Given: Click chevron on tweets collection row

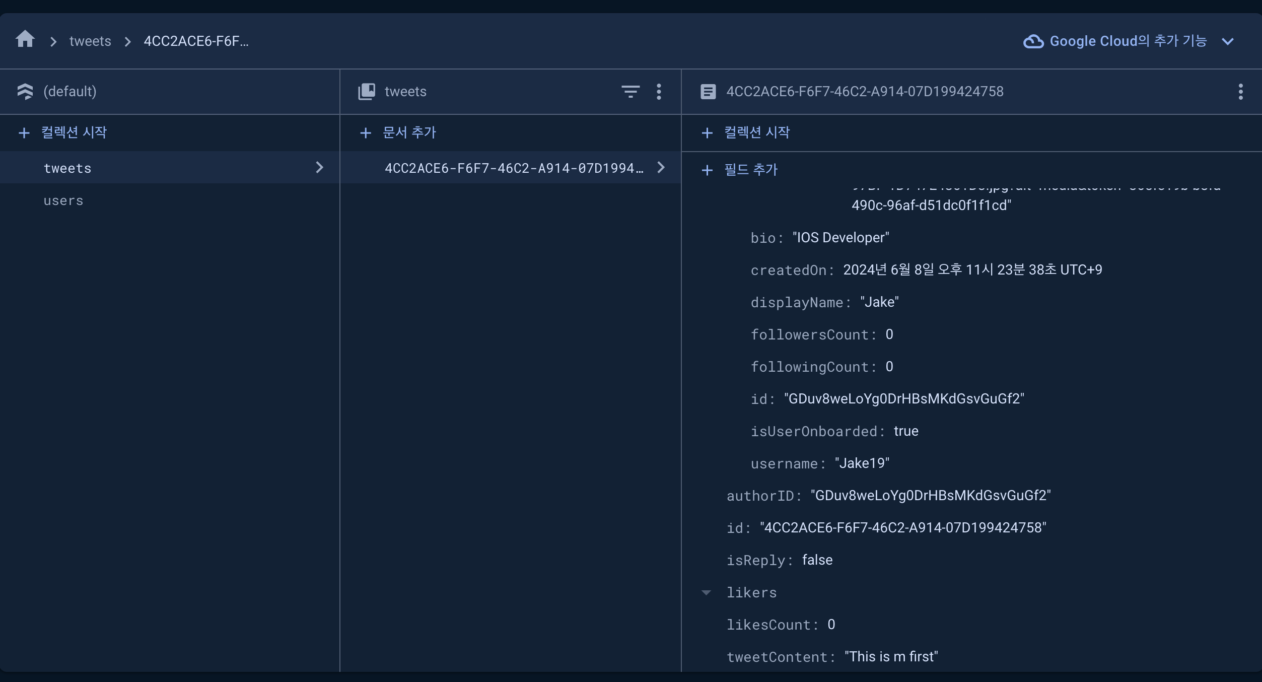Looking at the screenshot, I should point(319,168).
